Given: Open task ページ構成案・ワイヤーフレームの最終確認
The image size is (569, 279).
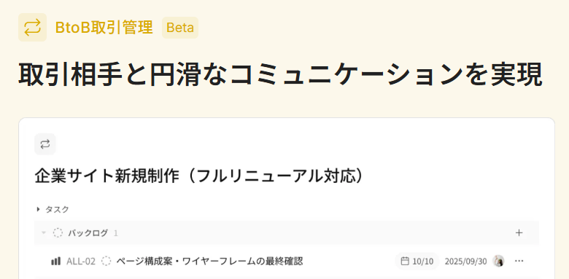Looking at the screenshot, I should (x=209, y=261).
